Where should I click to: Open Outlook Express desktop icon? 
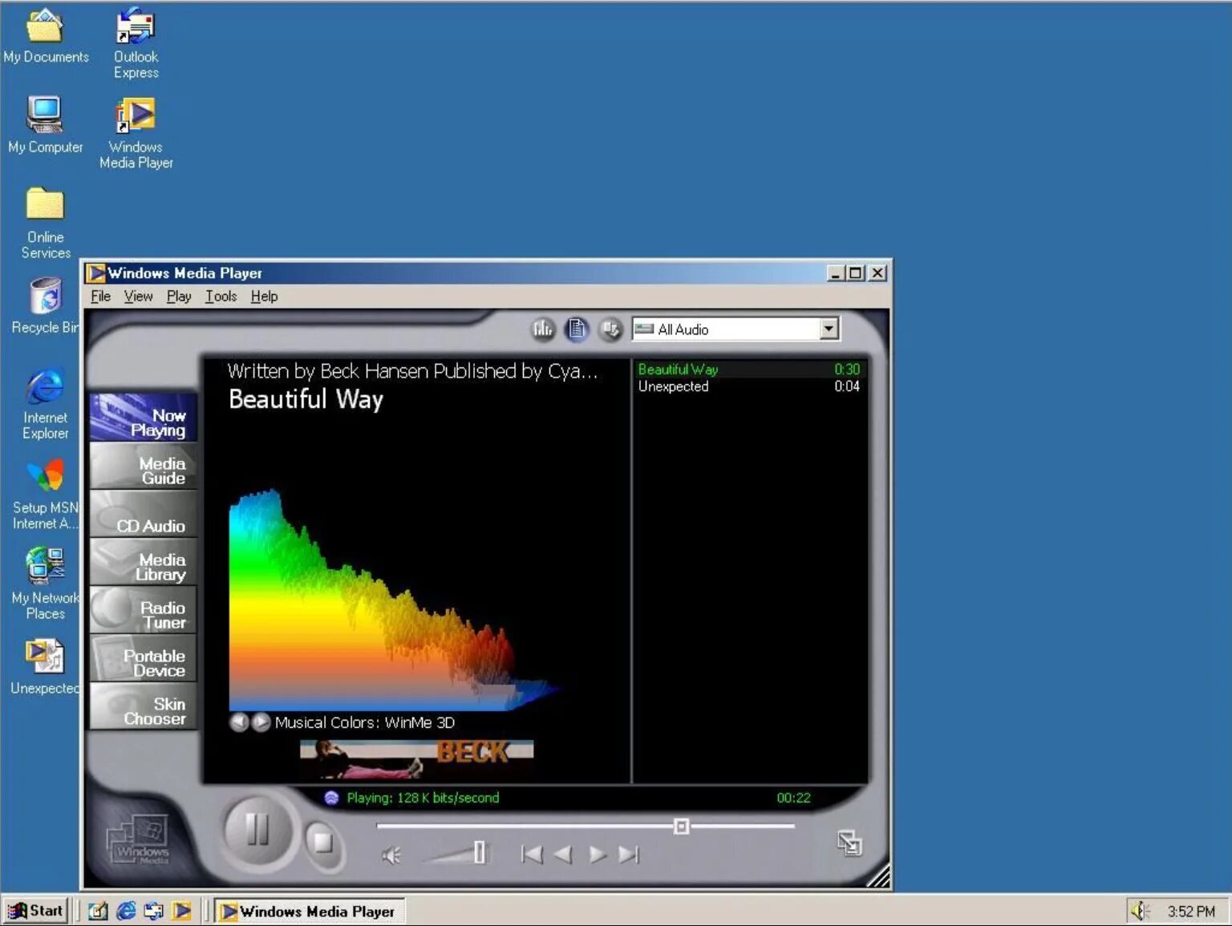pyautogui.click(x=136, y=44)
